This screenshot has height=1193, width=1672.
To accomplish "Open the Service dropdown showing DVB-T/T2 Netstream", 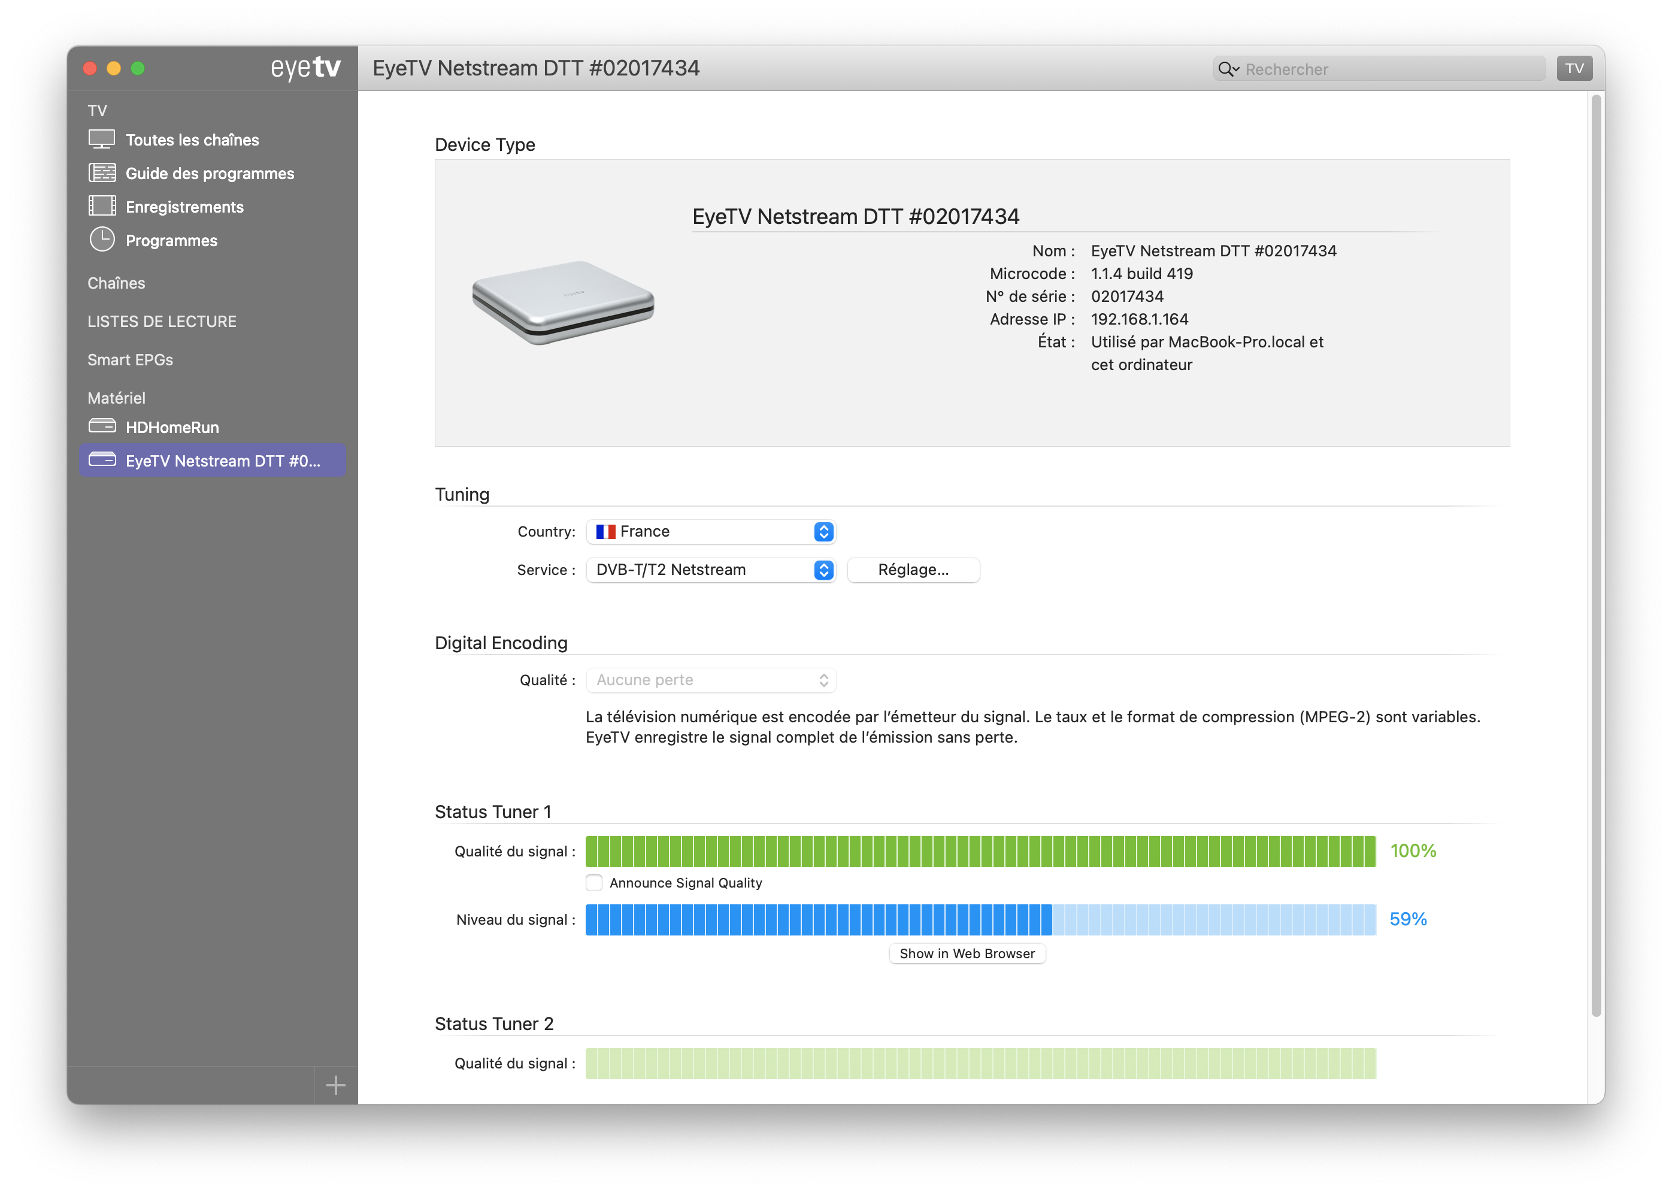I will coord(710,570).
